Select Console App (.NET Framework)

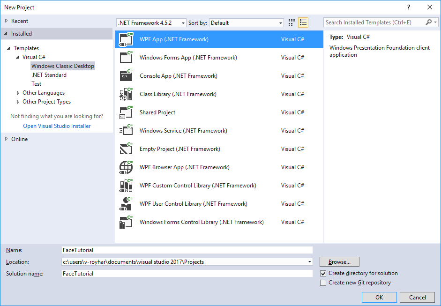coord(219,76)
